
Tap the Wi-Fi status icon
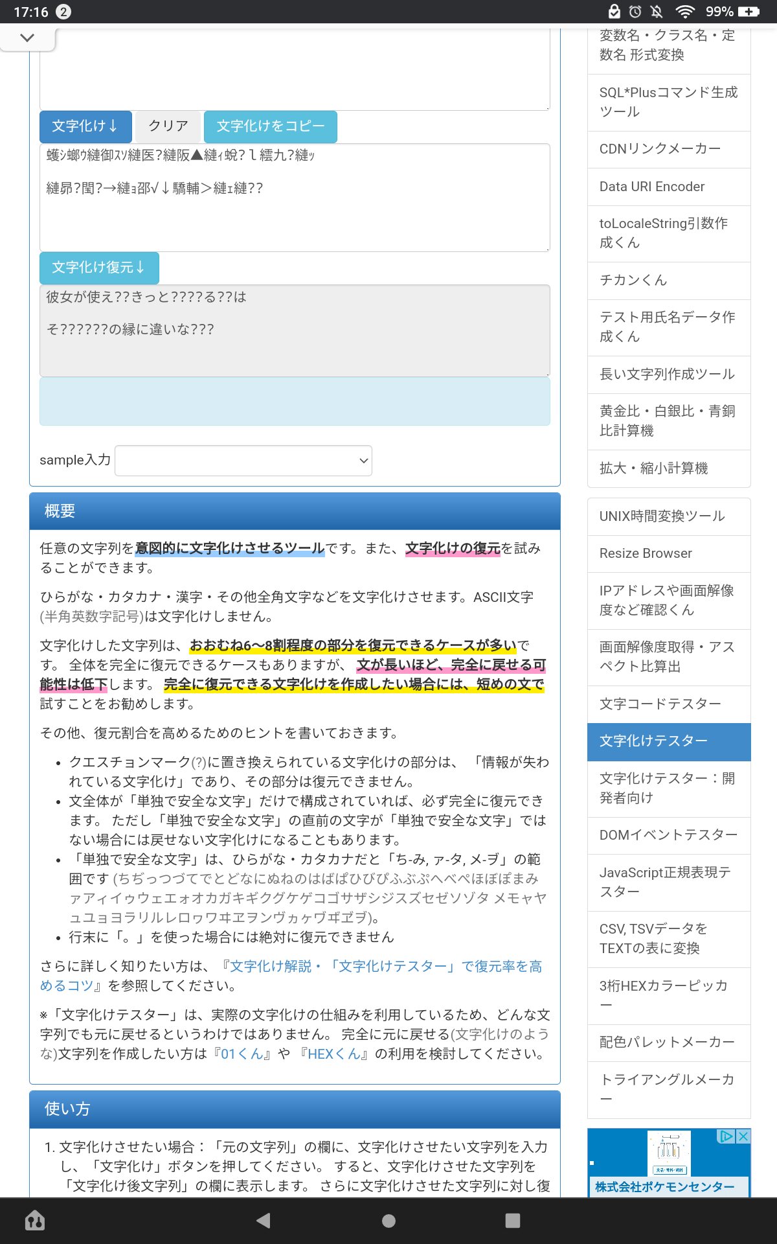[684, 12]
